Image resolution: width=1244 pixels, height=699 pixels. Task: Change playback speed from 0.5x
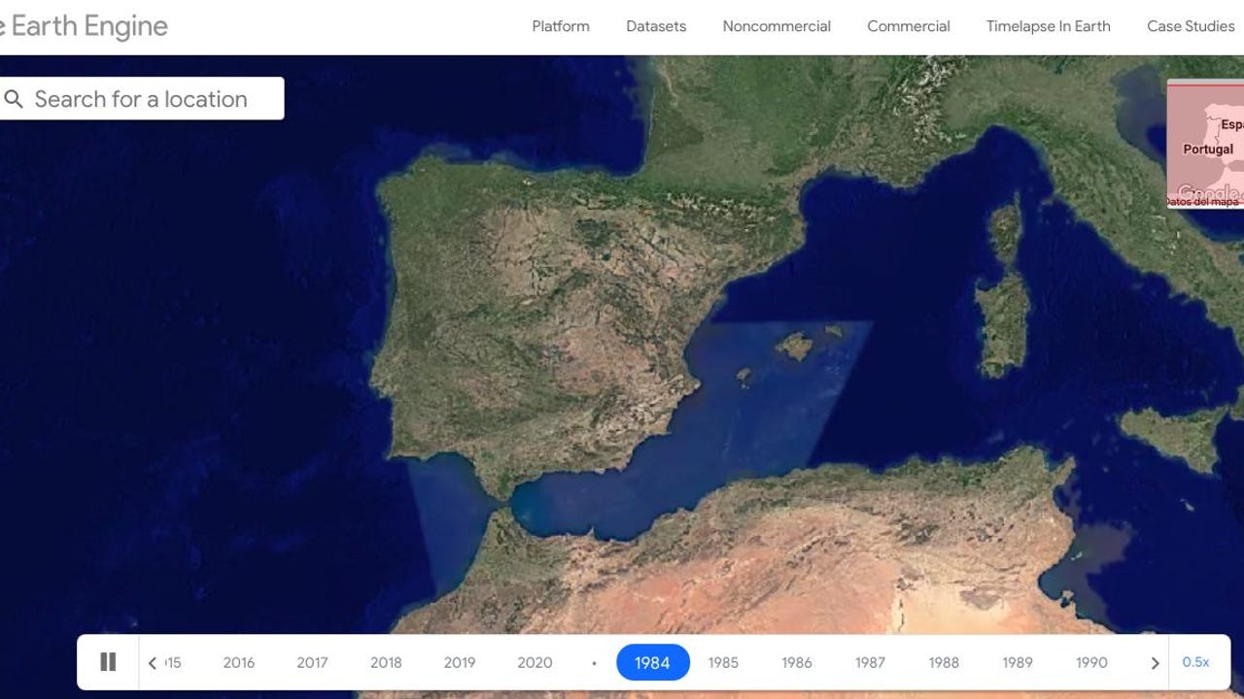tap(1196, 662)
